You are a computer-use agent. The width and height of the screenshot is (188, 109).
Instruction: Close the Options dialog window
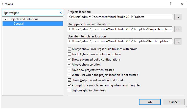click(x=182, y=4)
